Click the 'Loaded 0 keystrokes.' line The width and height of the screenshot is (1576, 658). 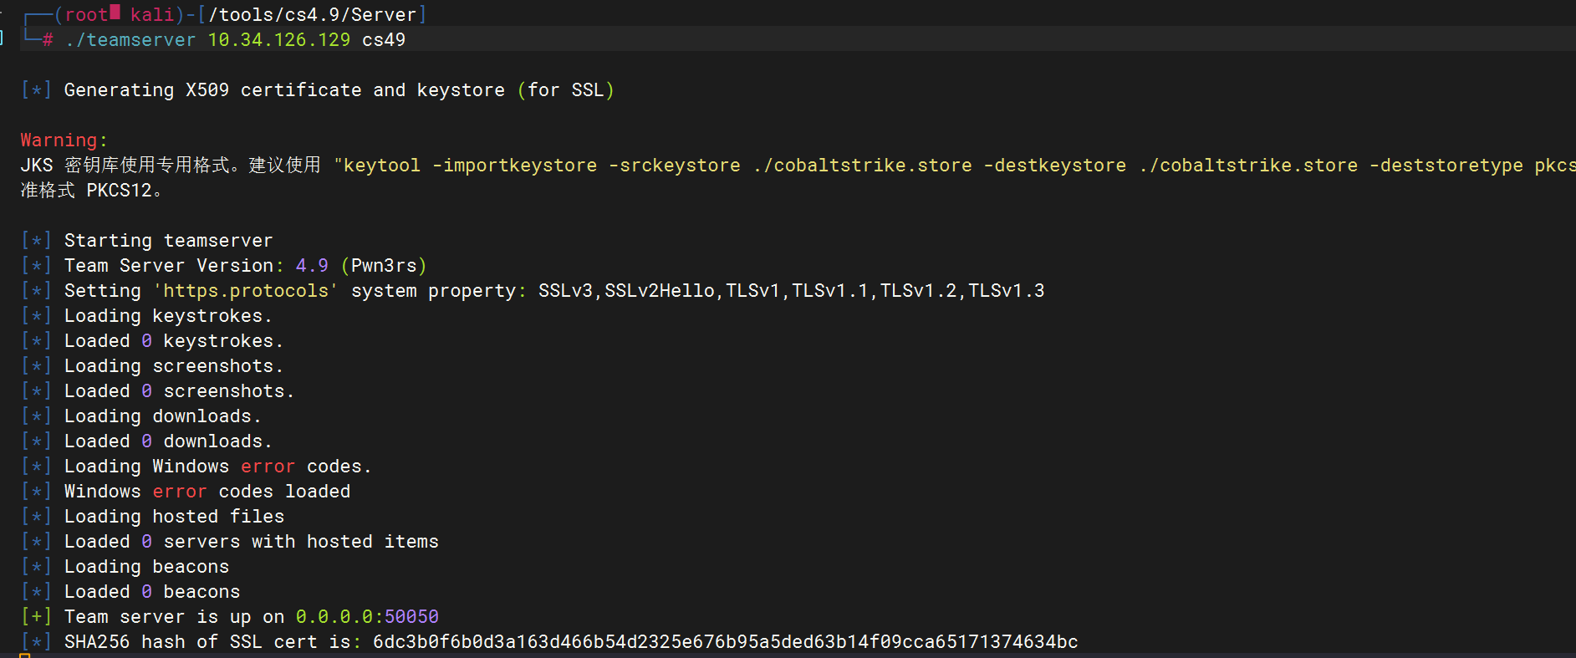(174, 340)
